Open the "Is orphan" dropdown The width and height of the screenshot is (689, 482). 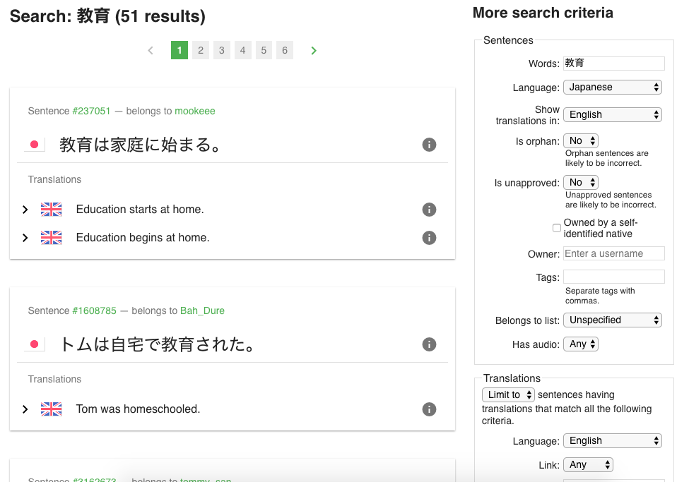click(x=580, y=140)
